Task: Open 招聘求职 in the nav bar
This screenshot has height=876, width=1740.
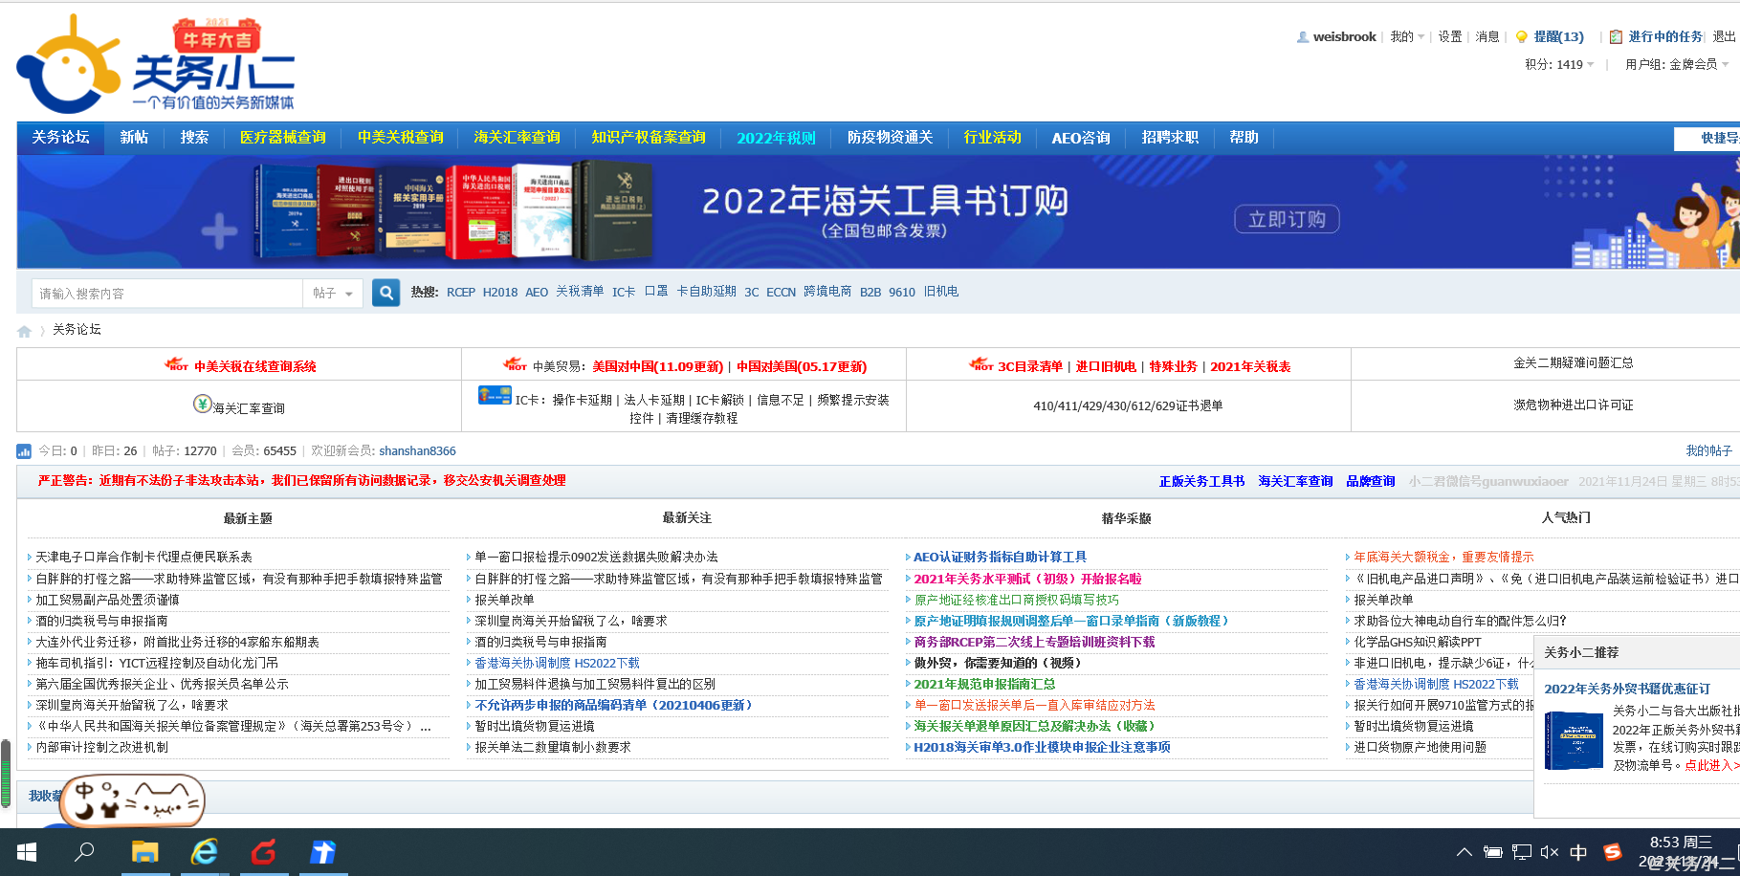Action: pyautogui.click(x=1170, y=138)
